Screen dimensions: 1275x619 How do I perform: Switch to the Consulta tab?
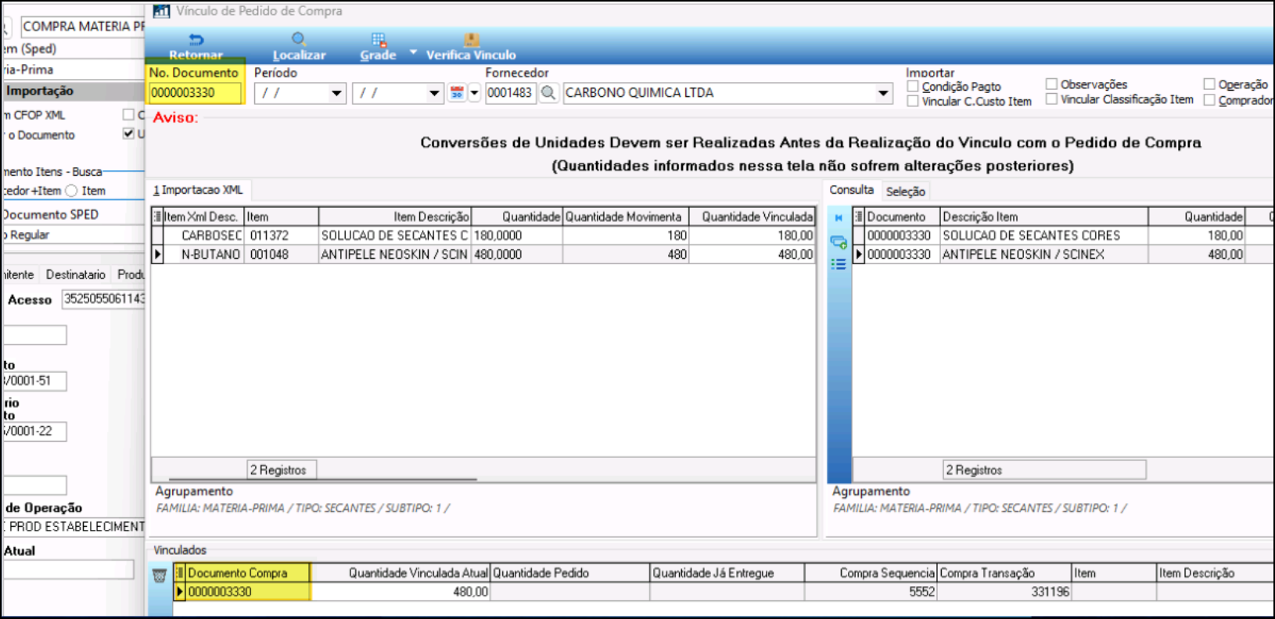coord(851,190)
